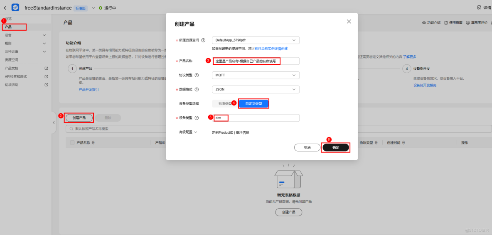Close the 创建产品 dialog
The width and height of the screenshot is (492, 235).
pos(349,22)
